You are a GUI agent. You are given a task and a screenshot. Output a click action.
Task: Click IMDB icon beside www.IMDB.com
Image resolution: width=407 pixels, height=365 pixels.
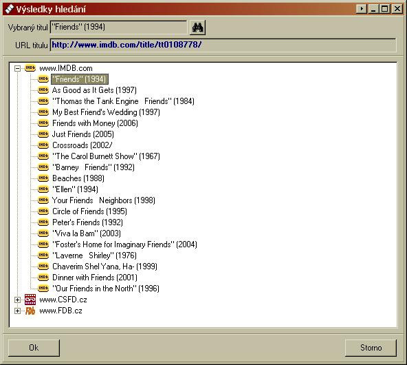pos(30,68)
